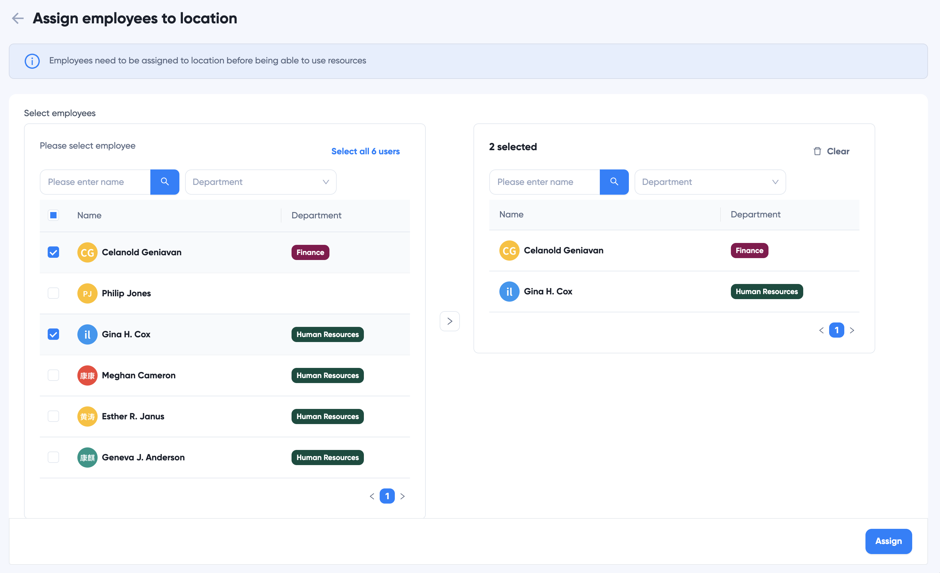Toggle the select-all checkbox in table header
This screenshot has width=940, height=573.
(x=53, y=215)
